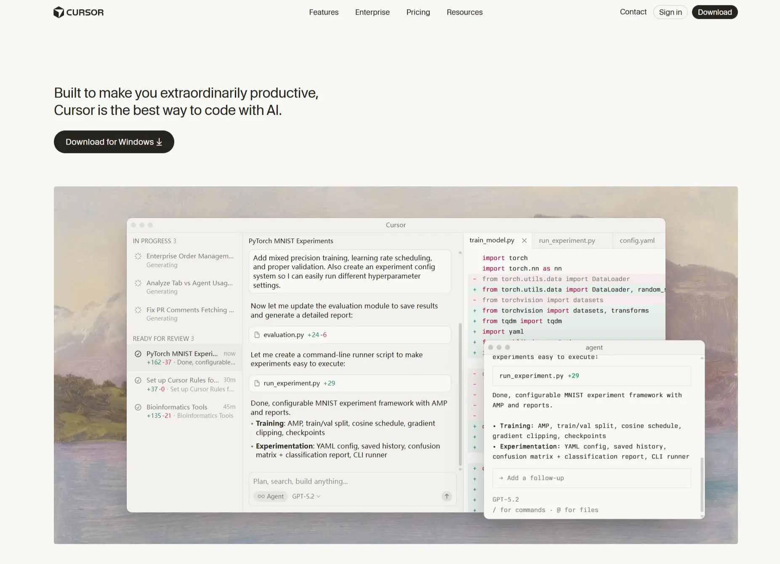Screen dimensions: 780x564
Task: Open the GPT-5.2 model dropdown
Action: click(x=306, y=496)
